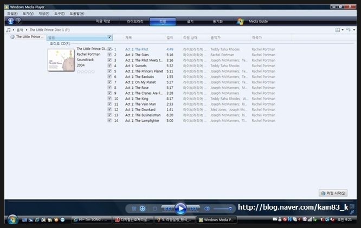Screen dimensions: 361x228
Task: Click the seek bar above playback controls
Action: tap(181, 201)
